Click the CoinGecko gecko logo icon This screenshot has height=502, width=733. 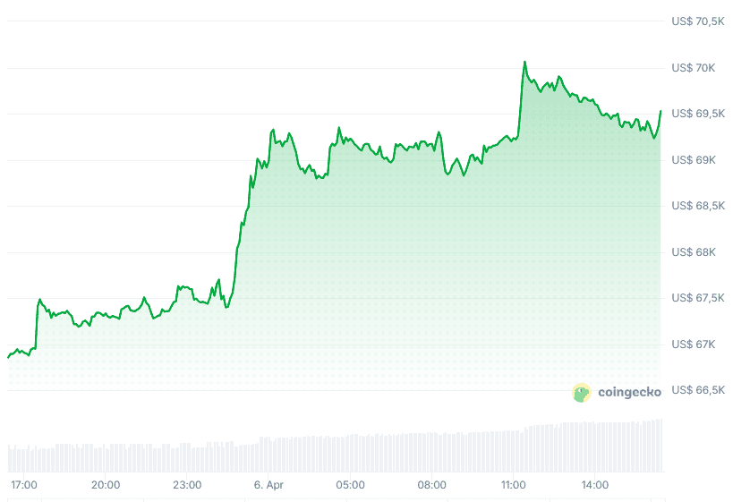pyautogui.click(x=582, y=392)
